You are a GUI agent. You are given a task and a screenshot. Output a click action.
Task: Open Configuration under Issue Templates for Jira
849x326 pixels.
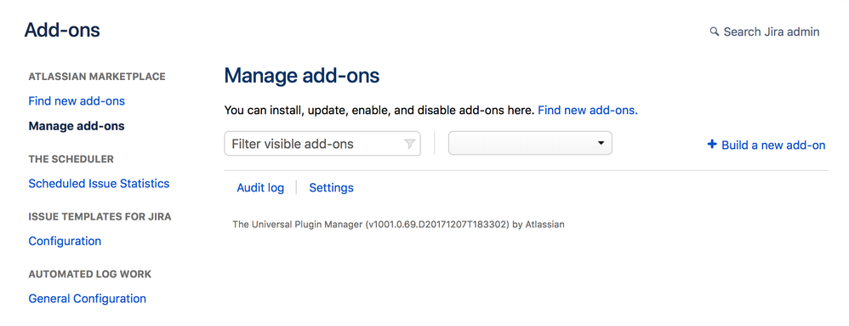(x=65, y=241)
